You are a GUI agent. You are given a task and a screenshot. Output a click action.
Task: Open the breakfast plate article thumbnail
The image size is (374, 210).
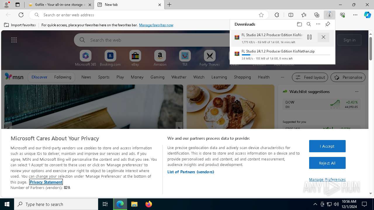[x=231, y=107]
